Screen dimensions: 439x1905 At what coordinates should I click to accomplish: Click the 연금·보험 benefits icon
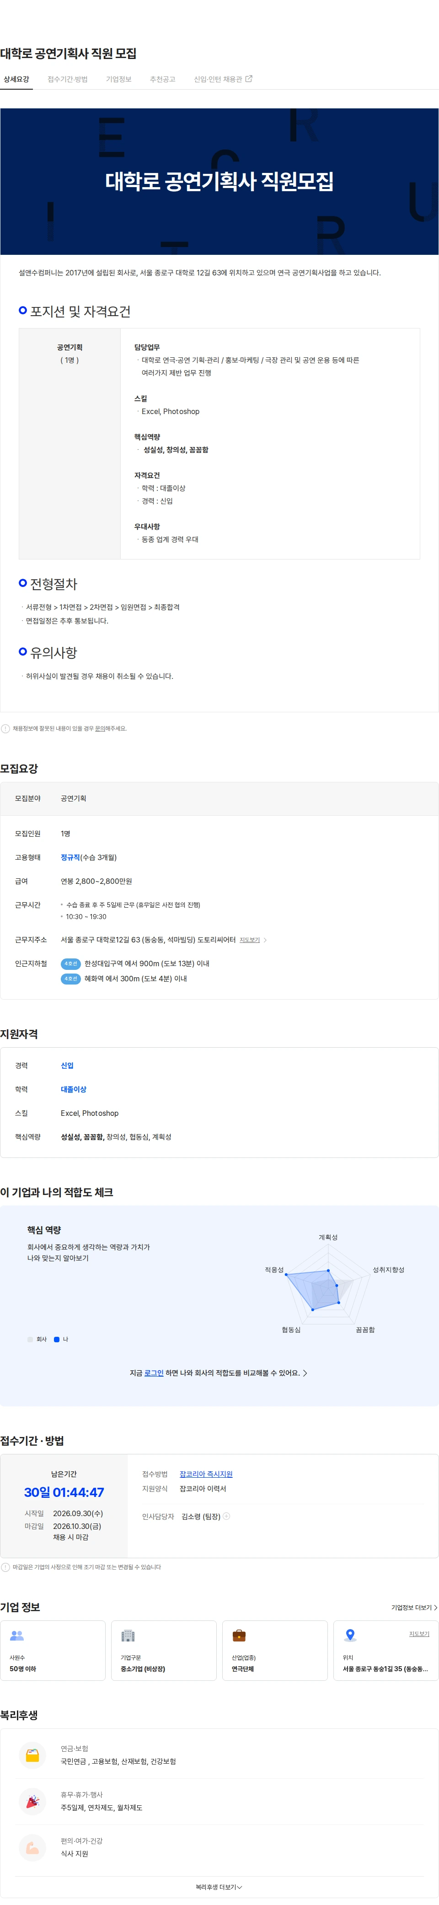(32, 1755)
